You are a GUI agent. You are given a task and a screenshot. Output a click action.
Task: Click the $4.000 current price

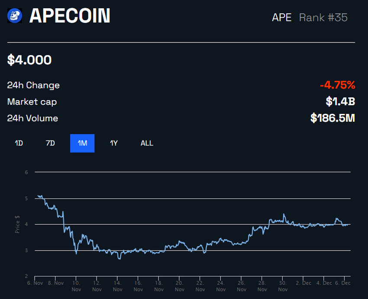point(29,60)
